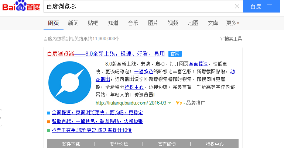Click the 软件下载 button
284x148 pixels.
click(71, 144)
